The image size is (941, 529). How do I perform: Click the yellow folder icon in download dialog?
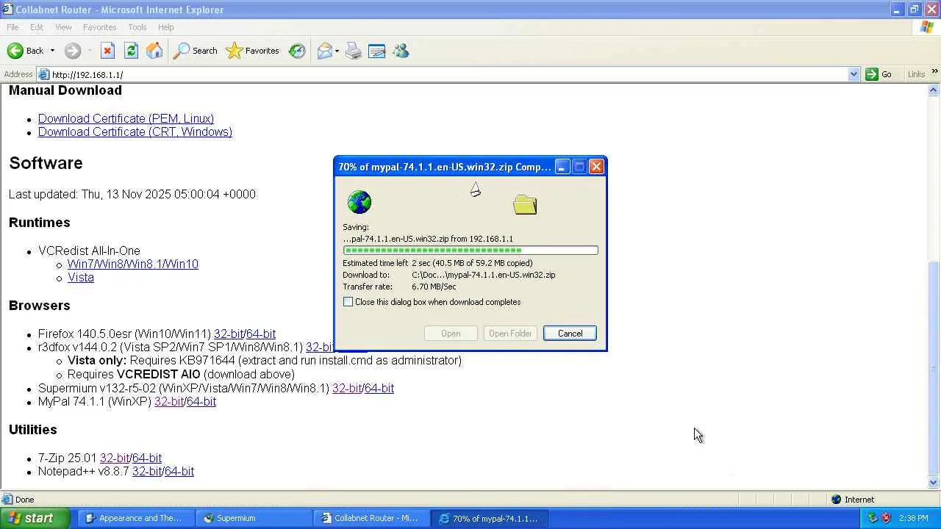coord(525,204)
